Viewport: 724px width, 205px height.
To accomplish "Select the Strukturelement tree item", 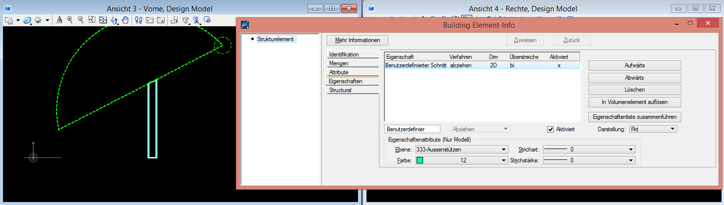I will [x=276, y=39].
